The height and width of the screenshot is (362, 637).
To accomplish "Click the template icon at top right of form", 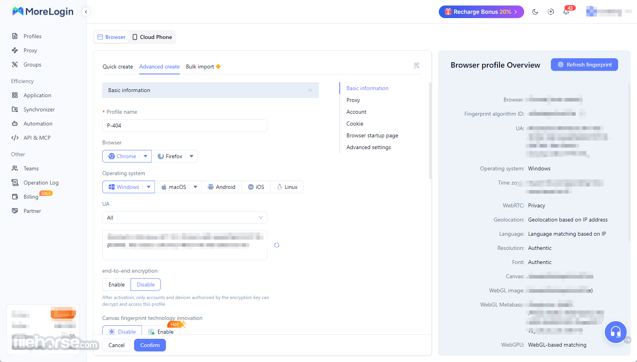I will (x=417, y=66).
